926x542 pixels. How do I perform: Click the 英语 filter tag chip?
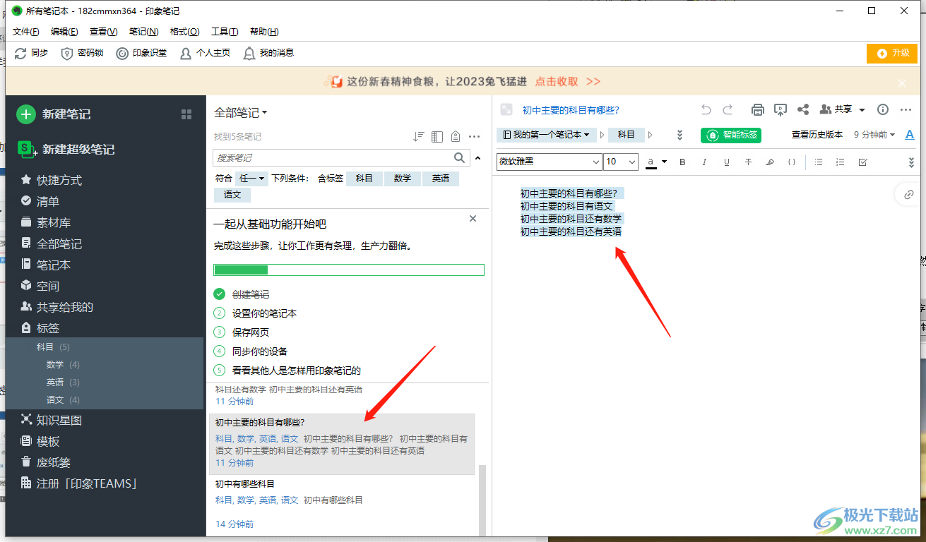pyautogui.click(x=441, y=179)
